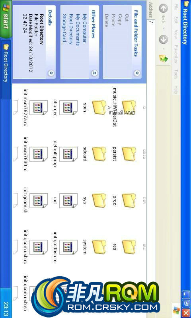Click the Start button
The width and height of the screenshot is (191, 318).
[x=6, y=19]
